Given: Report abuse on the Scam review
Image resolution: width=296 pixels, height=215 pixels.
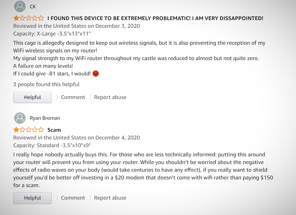Looking at the screenshot, I should point(110,198).
